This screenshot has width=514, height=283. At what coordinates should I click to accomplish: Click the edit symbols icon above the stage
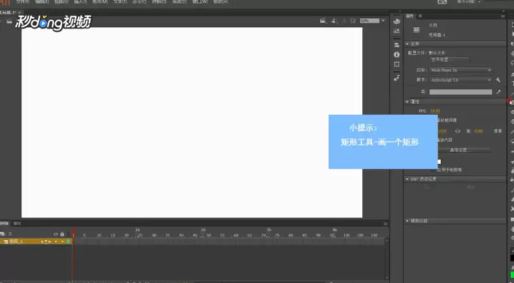(x=334, y=21)
